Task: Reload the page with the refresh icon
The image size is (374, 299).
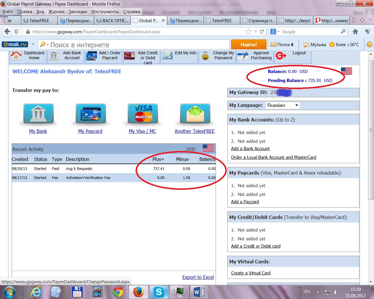Action: click(x=262, y=32)
